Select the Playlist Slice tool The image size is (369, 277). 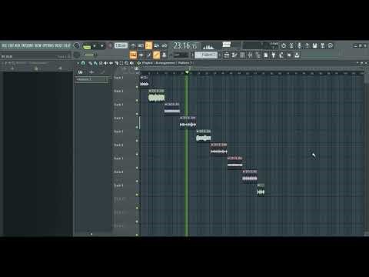[117, 63]
